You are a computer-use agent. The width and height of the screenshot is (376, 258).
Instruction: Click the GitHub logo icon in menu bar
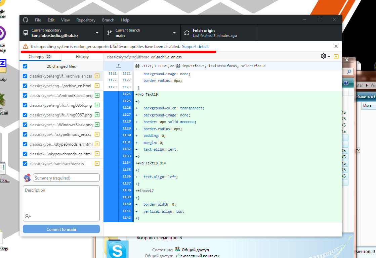click(x=26, y=20)
